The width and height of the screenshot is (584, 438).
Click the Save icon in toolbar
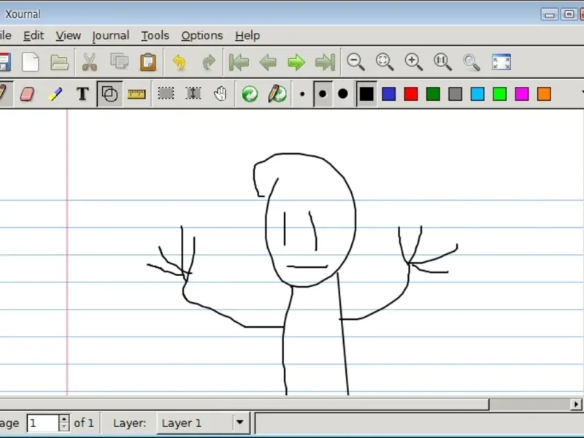[x=4, y=62]
